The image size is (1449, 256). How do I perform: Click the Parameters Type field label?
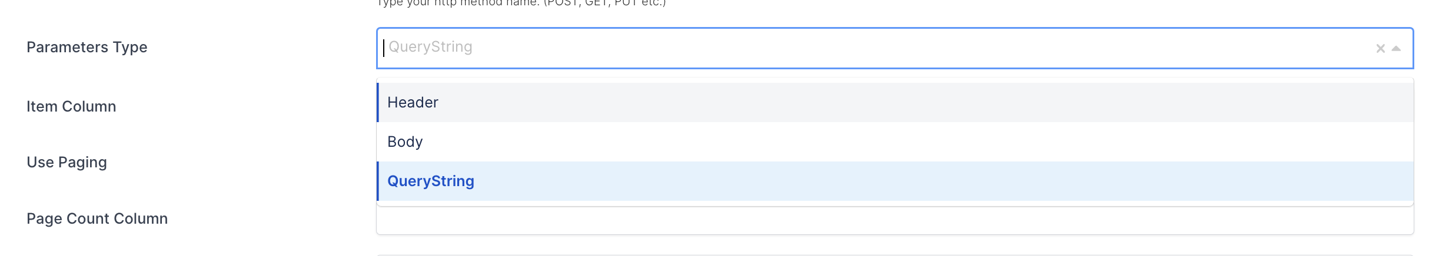87,48
